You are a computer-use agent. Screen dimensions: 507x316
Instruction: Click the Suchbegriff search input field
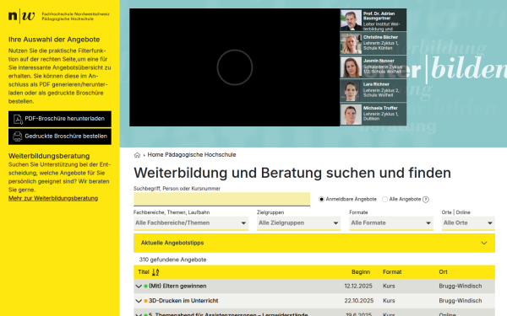(x=221, y=199)
